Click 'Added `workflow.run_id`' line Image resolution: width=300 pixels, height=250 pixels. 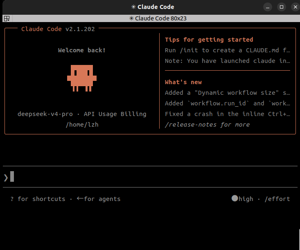point(228,103)
